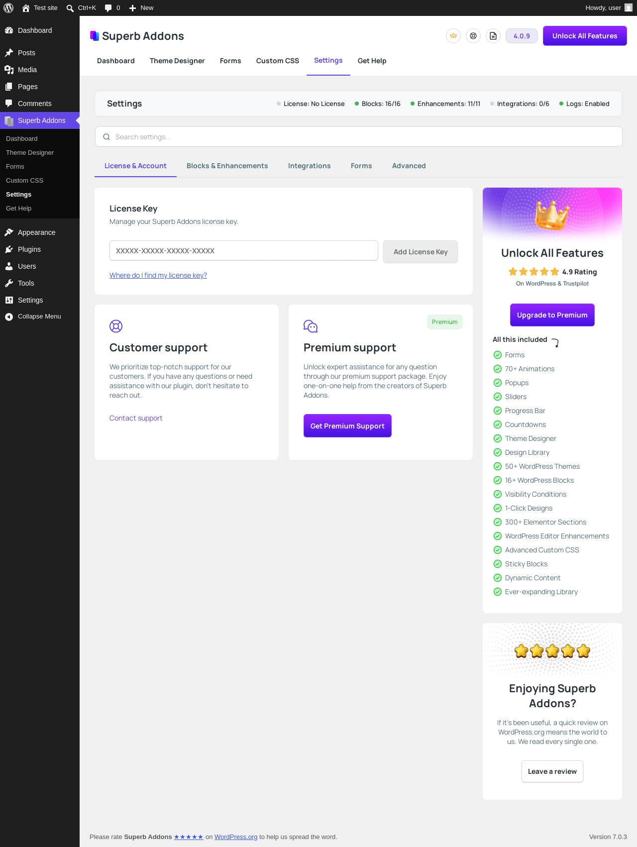637x847 pixels.
Task: Click the Tools wrench icon
Action: pyautogui.click(x=9, y=283)
